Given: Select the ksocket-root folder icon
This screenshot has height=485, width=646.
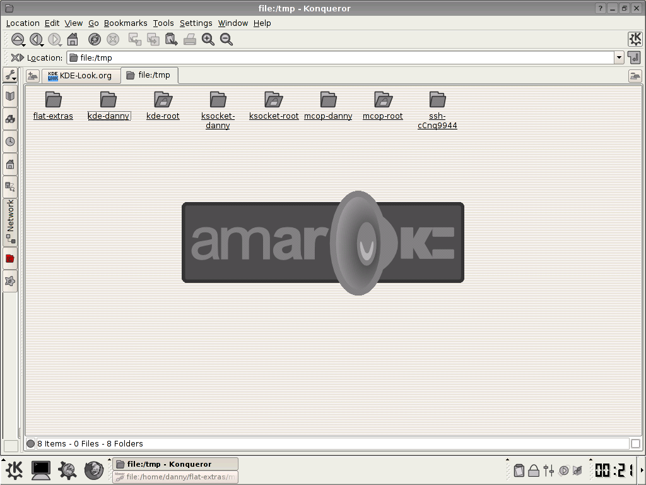Looking at the screenshot, I should click(274, 99).
